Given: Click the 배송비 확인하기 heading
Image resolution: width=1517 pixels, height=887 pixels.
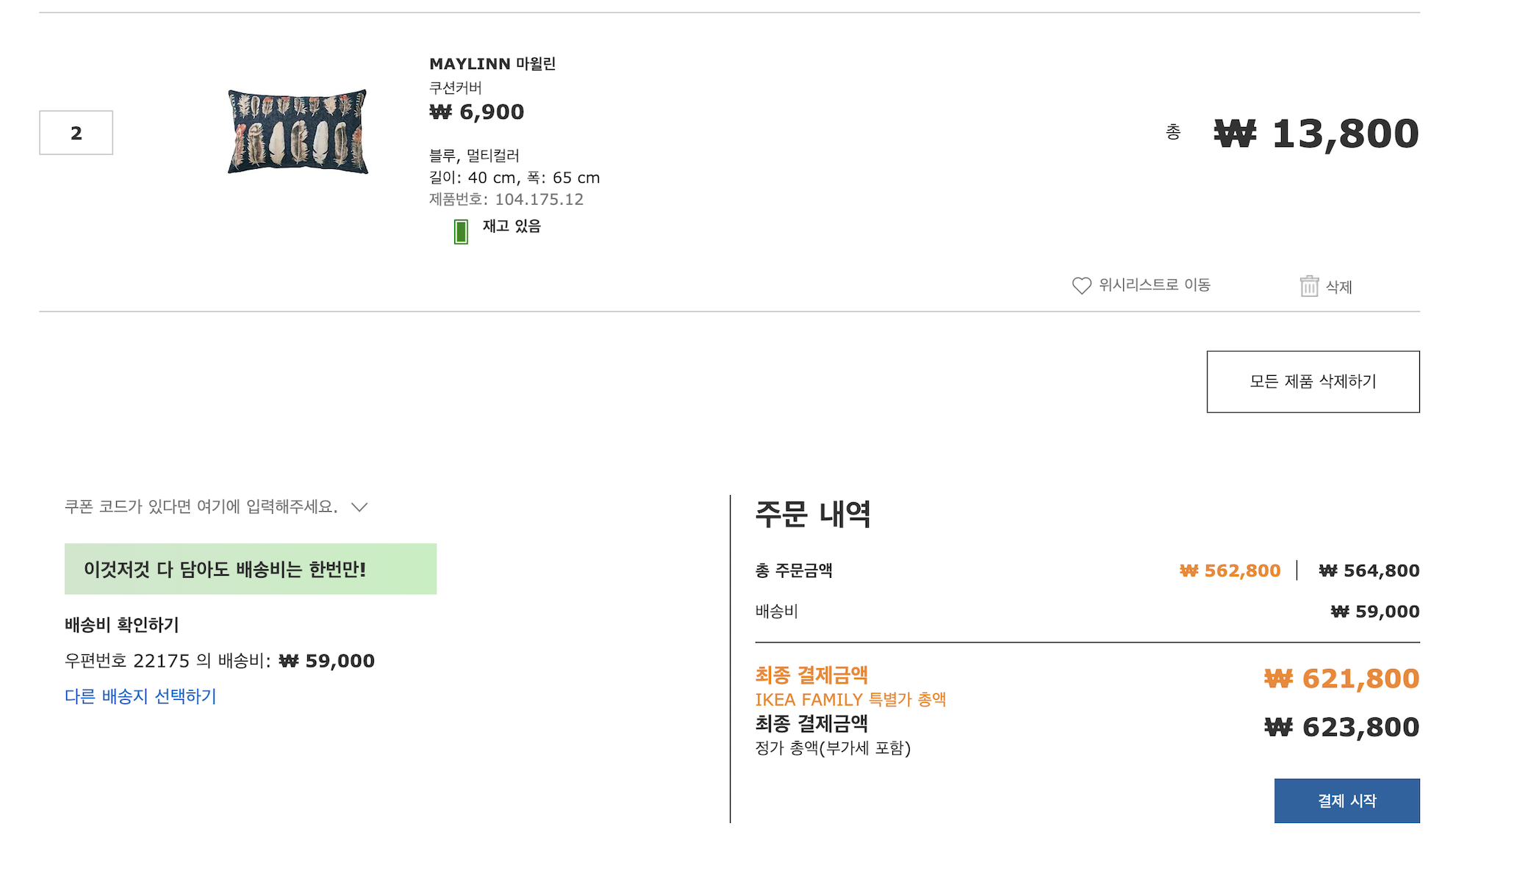Looking at the screenshot, I should [x=122, y=625].
